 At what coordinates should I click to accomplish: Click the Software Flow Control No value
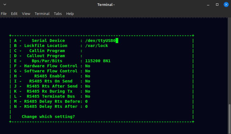click(x=88, y=71)
